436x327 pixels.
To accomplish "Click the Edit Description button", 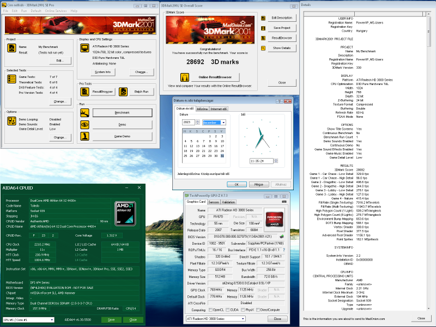I will [282, 18].
